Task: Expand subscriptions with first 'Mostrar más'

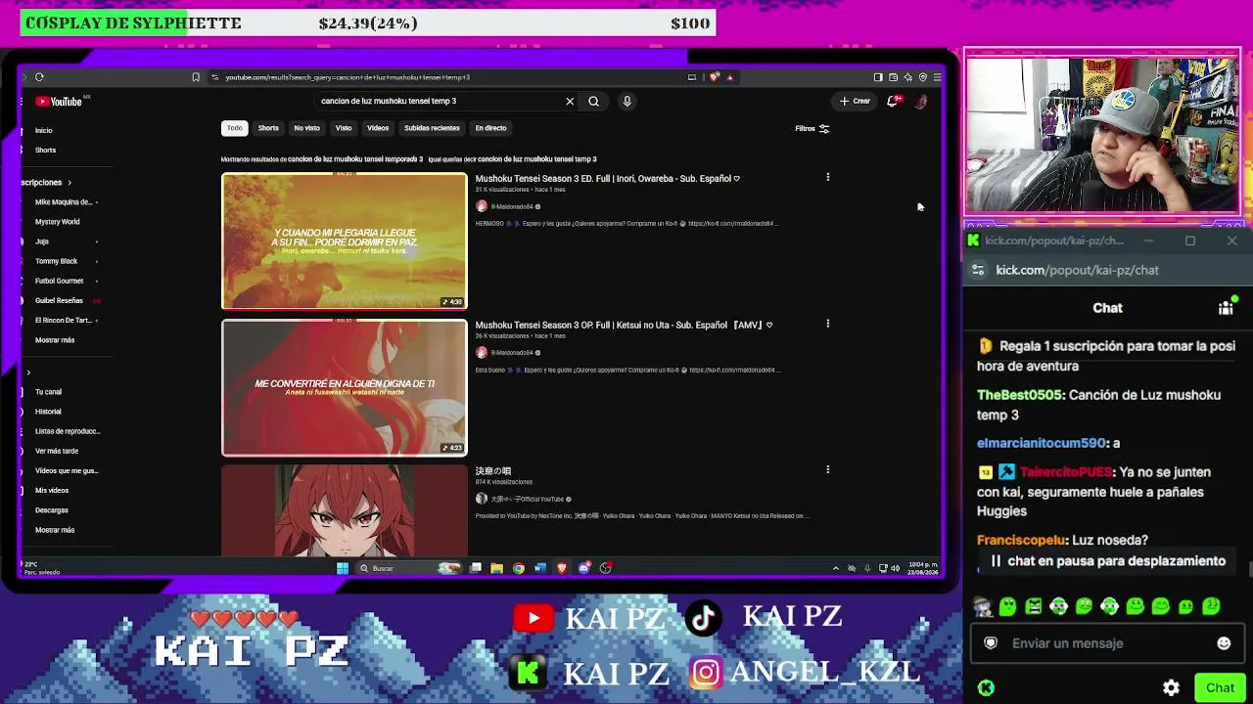Action: pyautogui.click(x=55, y=340)
